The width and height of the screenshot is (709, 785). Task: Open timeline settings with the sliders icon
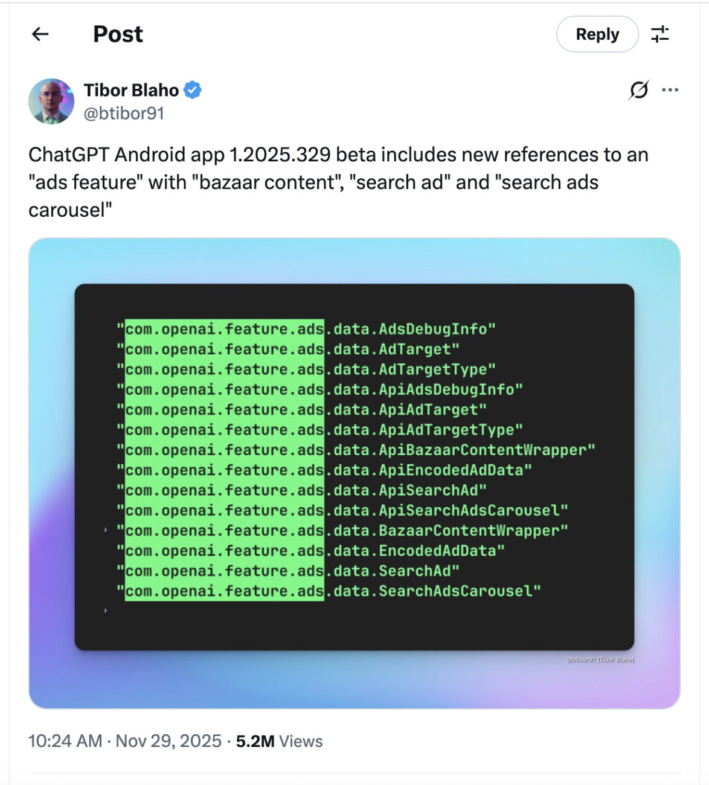click(660, 34)
